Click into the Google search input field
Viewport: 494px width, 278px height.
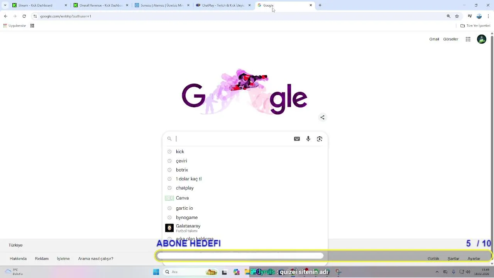[x=233, y=139]
